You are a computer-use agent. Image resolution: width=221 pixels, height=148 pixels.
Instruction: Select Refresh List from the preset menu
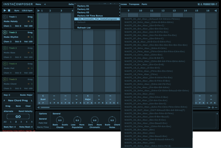[83, 28]
